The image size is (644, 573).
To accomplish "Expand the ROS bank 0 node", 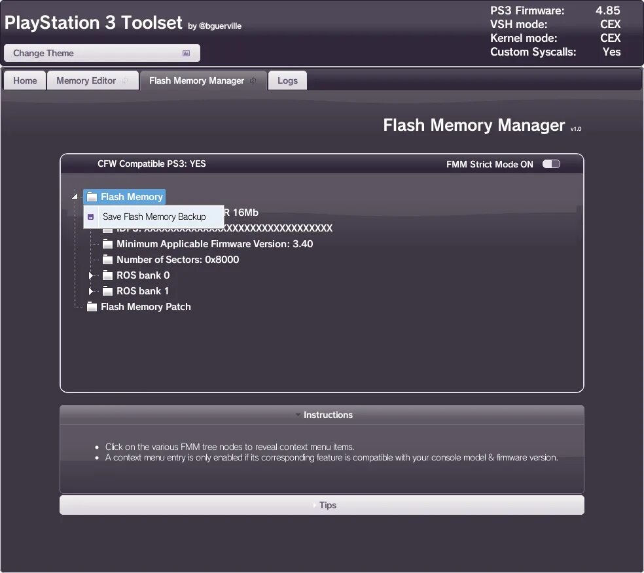I will click(x=91, y=275).
